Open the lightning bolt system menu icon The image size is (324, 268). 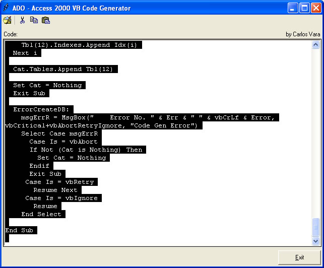[x=7, y=8]
